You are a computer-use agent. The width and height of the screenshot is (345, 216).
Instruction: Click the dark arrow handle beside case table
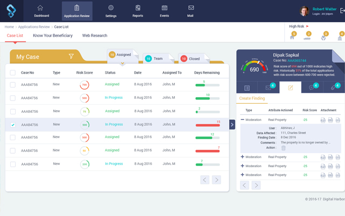pyautogui.click(x=232, y=125)
